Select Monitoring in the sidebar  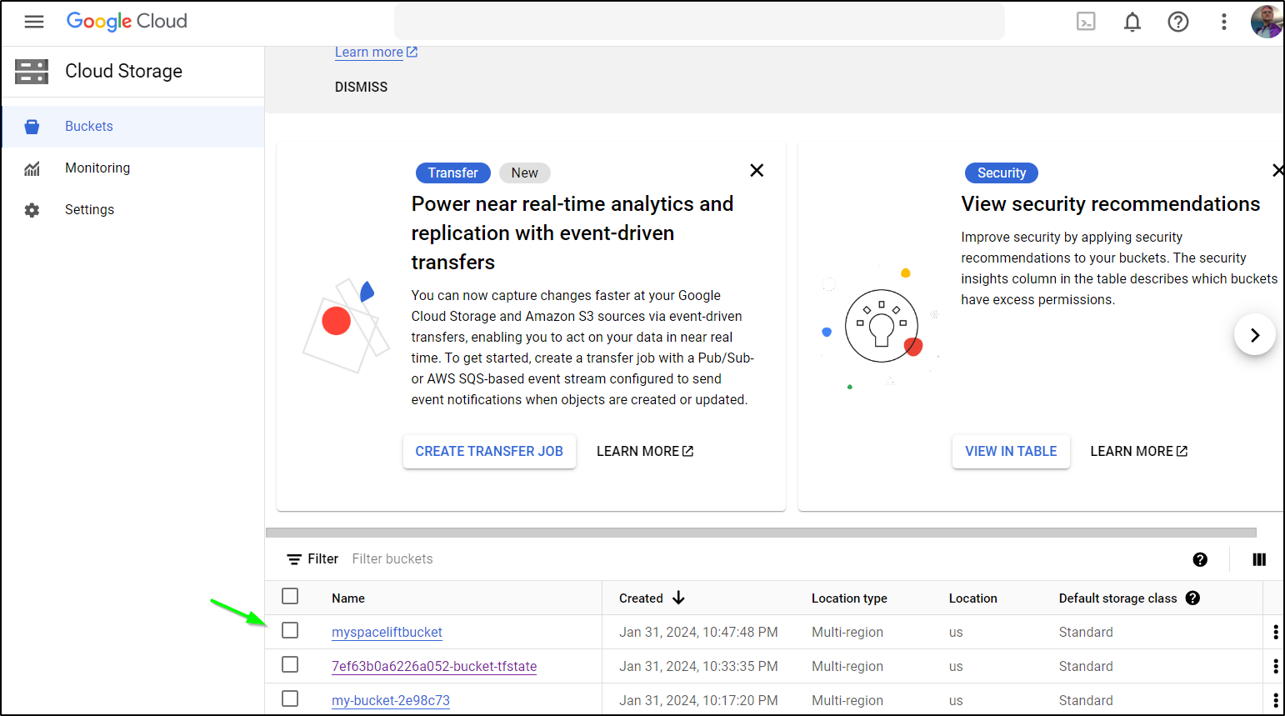coord(133,168)
